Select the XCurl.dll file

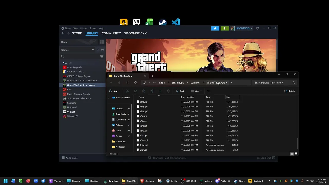click(144, 145)
